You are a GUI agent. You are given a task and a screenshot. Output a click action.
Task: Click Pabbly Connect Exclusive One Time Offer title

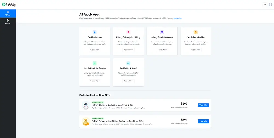[x=112, y=105]
